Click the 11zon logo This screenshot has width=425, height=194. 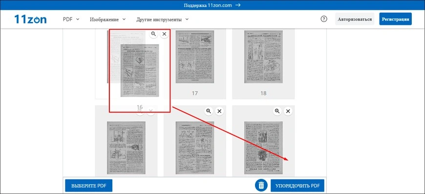click(30, 19)
